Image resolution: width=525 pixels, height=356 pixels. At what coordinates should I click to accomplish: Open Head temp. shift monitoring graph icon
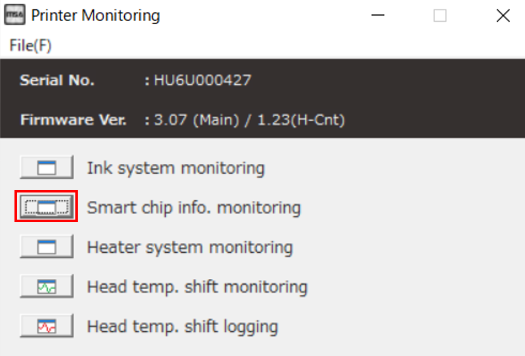coord(46,287)
